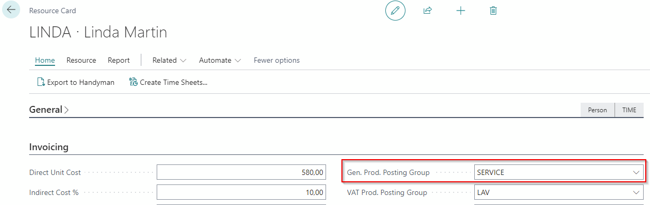This screenshot has height=205, width=650.
Task: Open VAT Prod. Posting Group dropdown arrow
Action: pos(636,192)
